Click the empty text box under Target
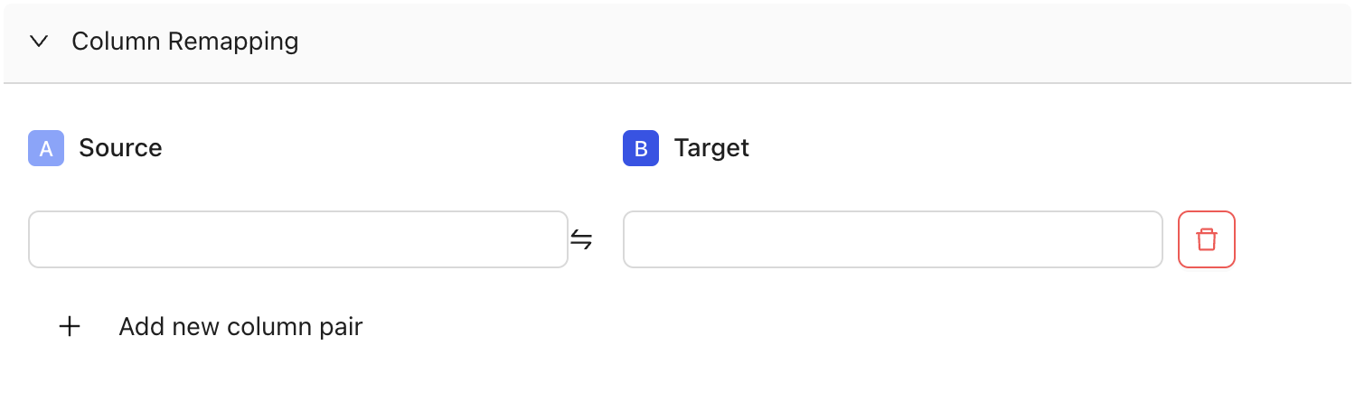Screen dimensions: 1355x411 pos(893,239)
